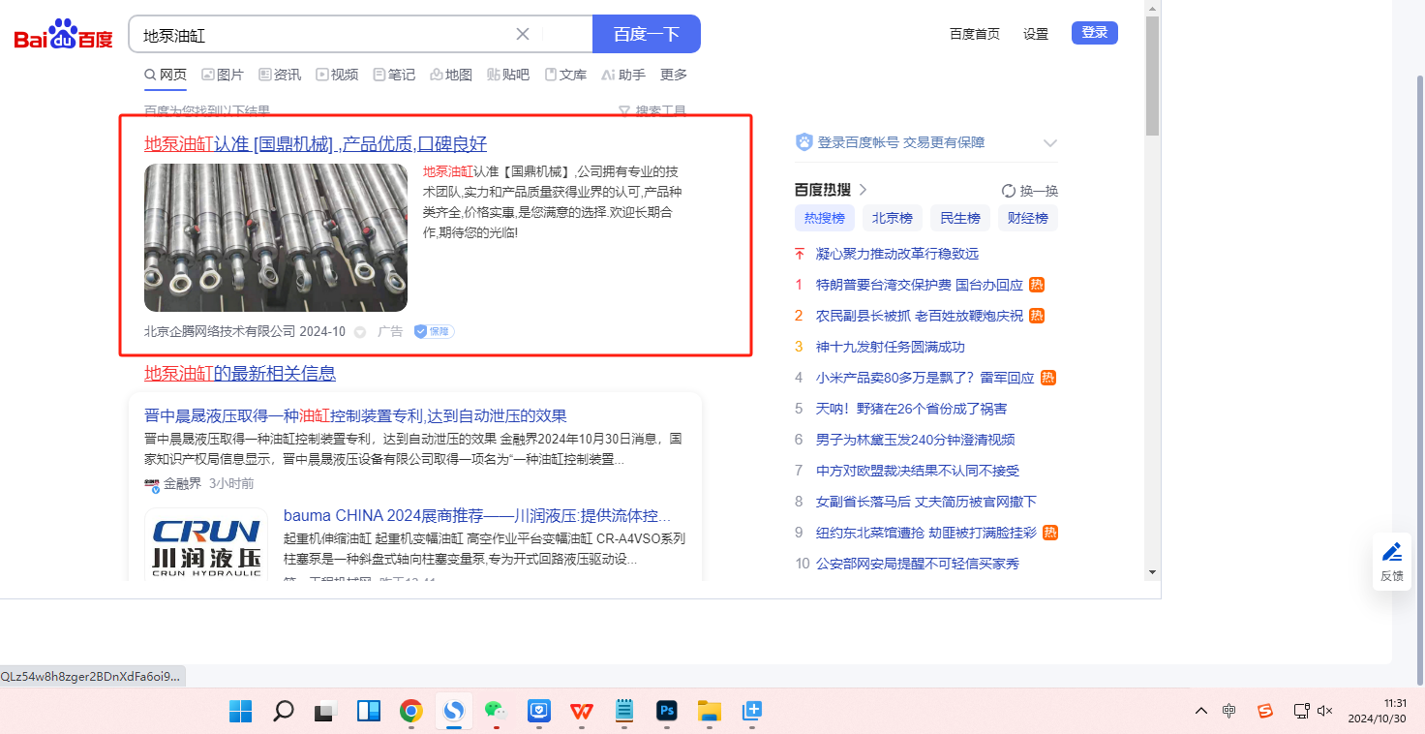The height and width of the screenshot is (734, 1425).
Task: Open 地泵油缸的最新相关信息 link
Action: (x=240, y=374)
